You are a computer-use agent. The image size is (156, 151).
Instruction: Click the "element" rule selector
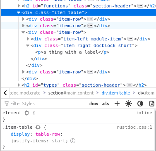12,113
